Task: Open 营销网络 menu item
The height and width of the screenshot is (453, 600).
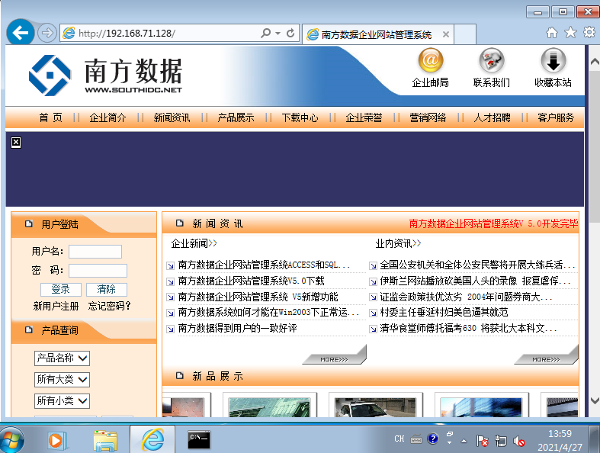Action: coord(428,117)
